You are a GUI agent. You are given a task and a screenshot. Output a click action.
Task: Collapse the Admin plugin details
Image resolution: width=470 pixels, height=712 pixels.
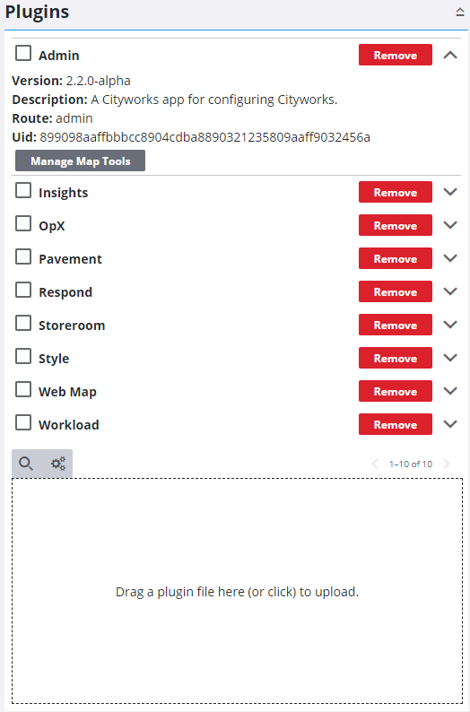tap(450, 55)
